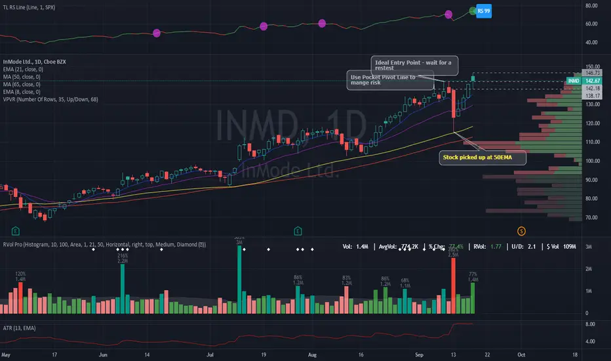Select the RS 99 badge on the RS line
The width and height of the screenshot is (611, 361).
click(x=484, y=11)
